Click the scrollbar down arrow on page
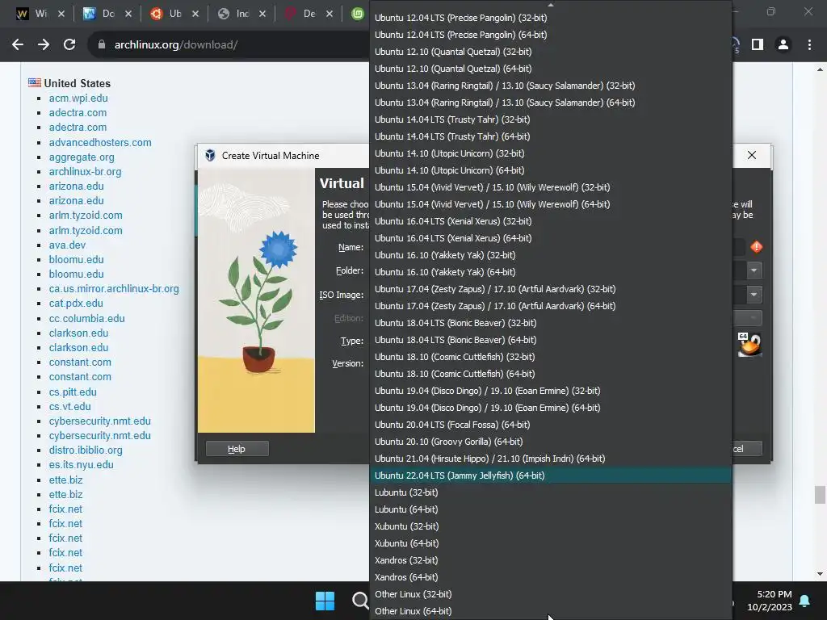 pos(819,574)
